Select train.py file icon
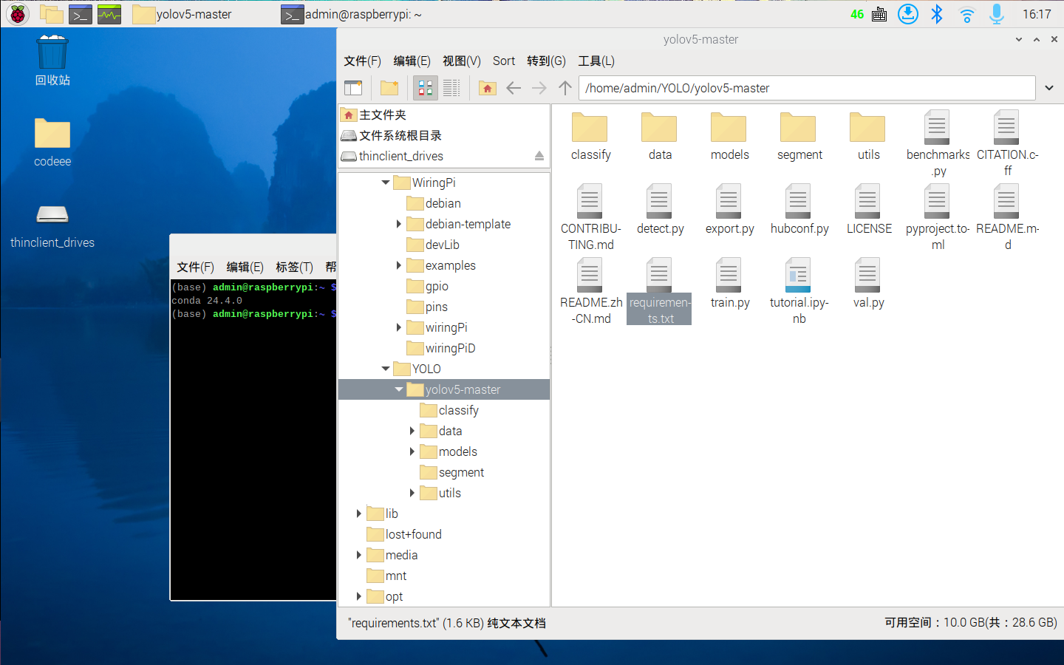The height and width of the screenshot is (665, 1064). pyautogui.click(x=729, y=275)
